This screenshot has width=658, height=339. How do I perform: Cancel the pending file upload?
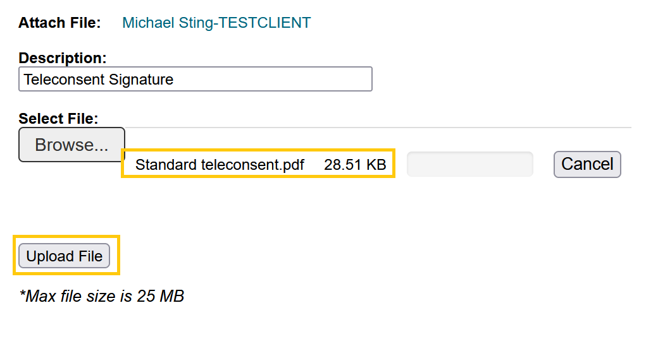coord(587,164)
